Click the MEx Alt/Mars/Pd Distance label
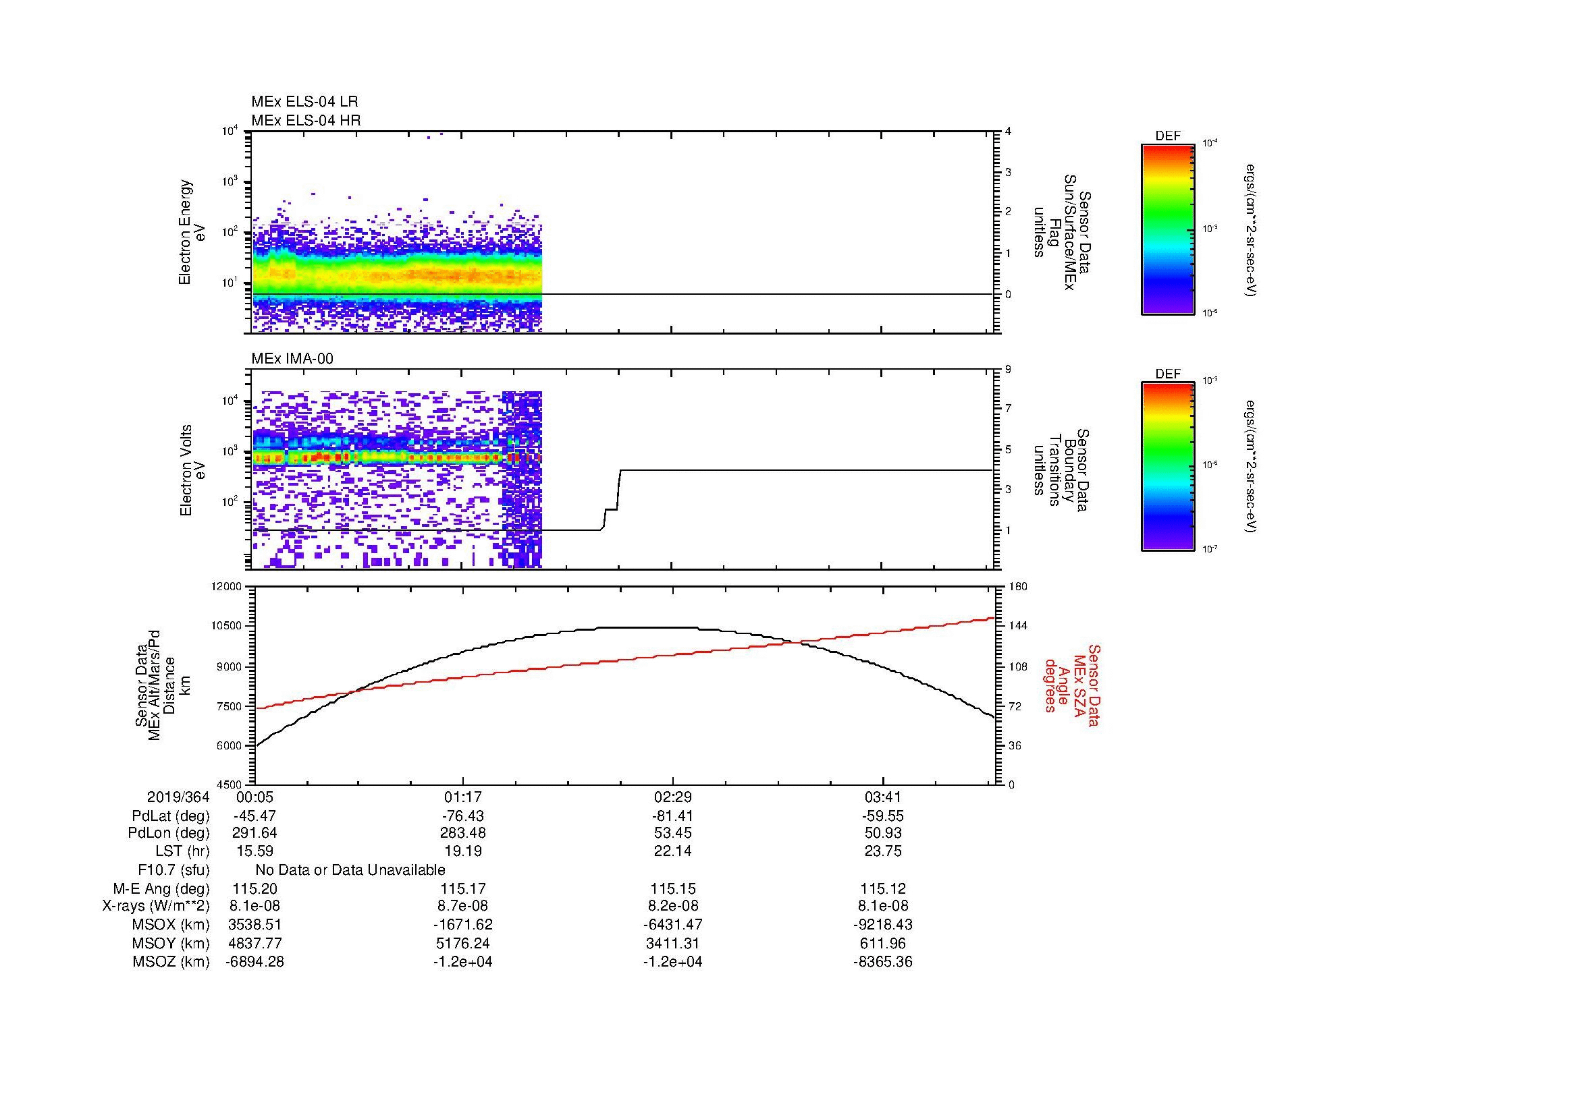 click(162, 685)
